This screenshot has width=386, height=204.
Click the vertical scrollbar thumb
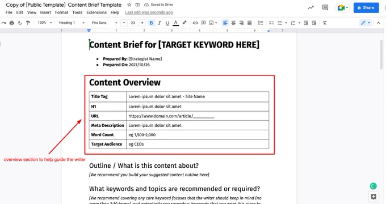[381, 55]
